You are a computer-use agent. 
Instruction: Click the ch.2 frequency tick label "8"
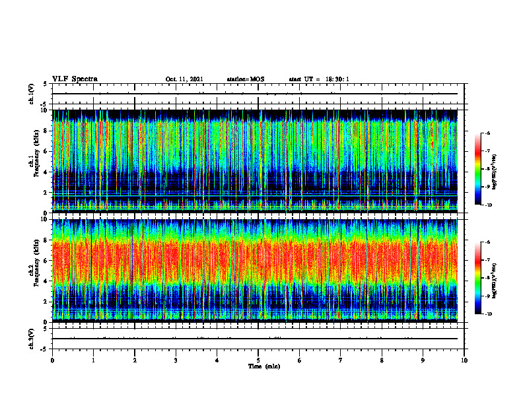[46, 240]
